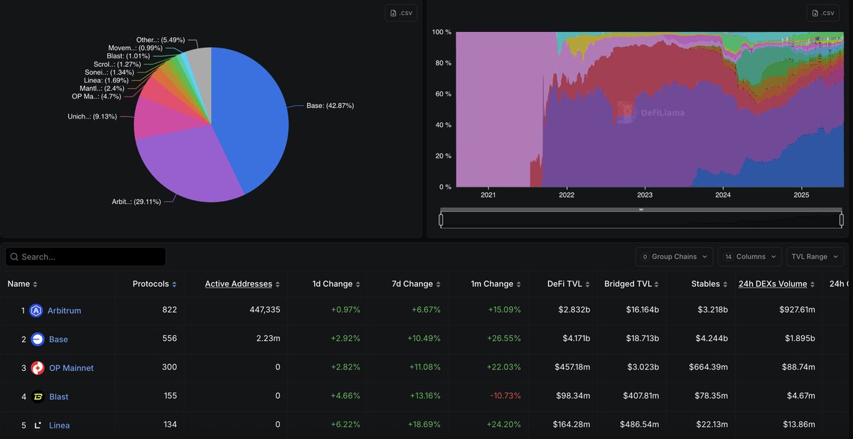
Task: Open the Group Chains dropdown
Action: [674, 256]
